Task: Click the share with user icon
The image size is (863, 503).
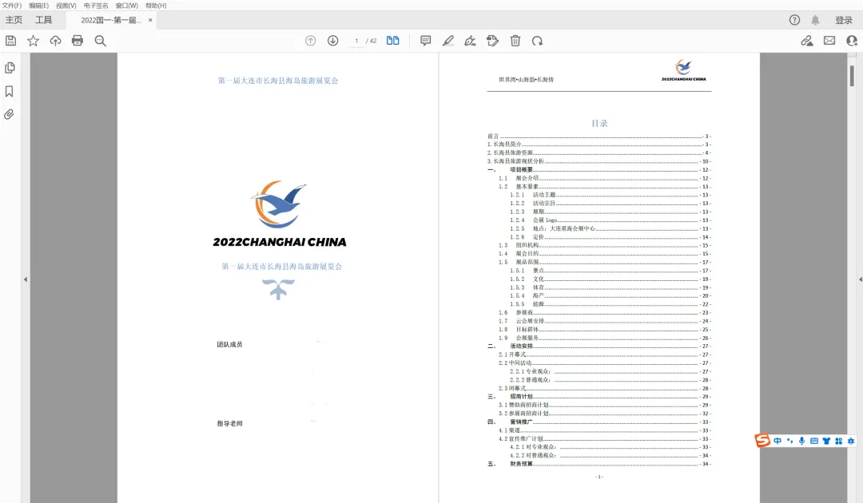Action: point(852,41)
